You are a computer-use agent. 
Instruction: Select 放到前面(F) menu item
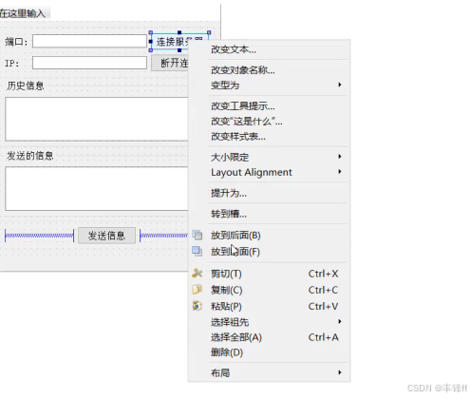pos(270,252)
